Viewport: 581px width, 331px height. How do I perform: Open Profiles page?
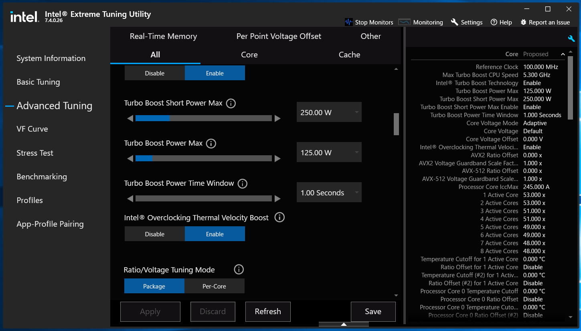click(30, 201)
